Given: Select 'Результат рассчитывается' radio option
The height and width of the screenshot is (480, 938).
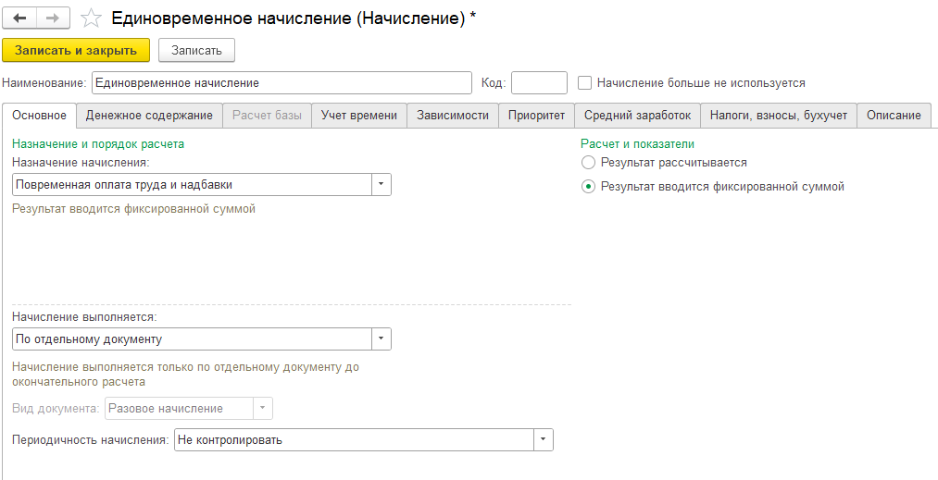Looking at the screenshot, I should [588, 162].
